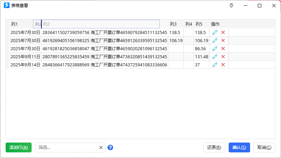Edit the row with amount 86.56
This screenshot has width=281, height=158.
[215, 48]
